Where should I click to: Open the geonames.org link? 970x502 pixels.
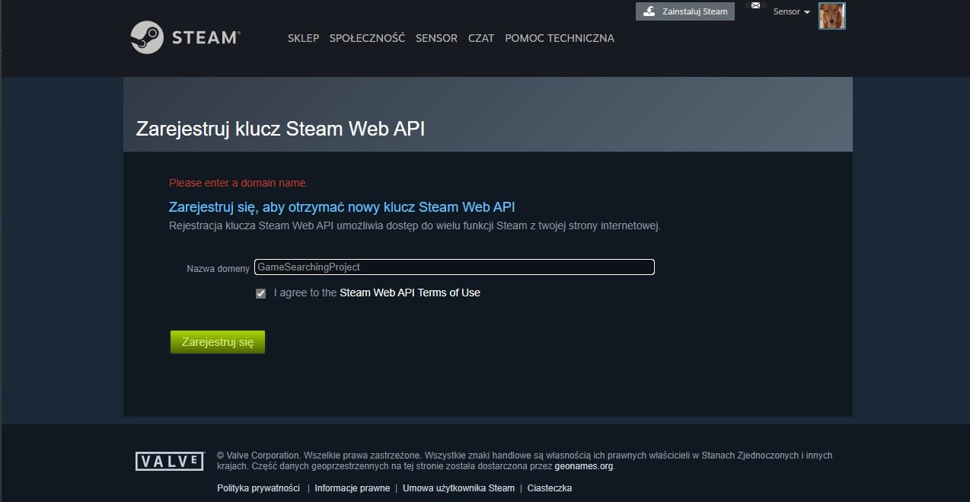point(584,466)
